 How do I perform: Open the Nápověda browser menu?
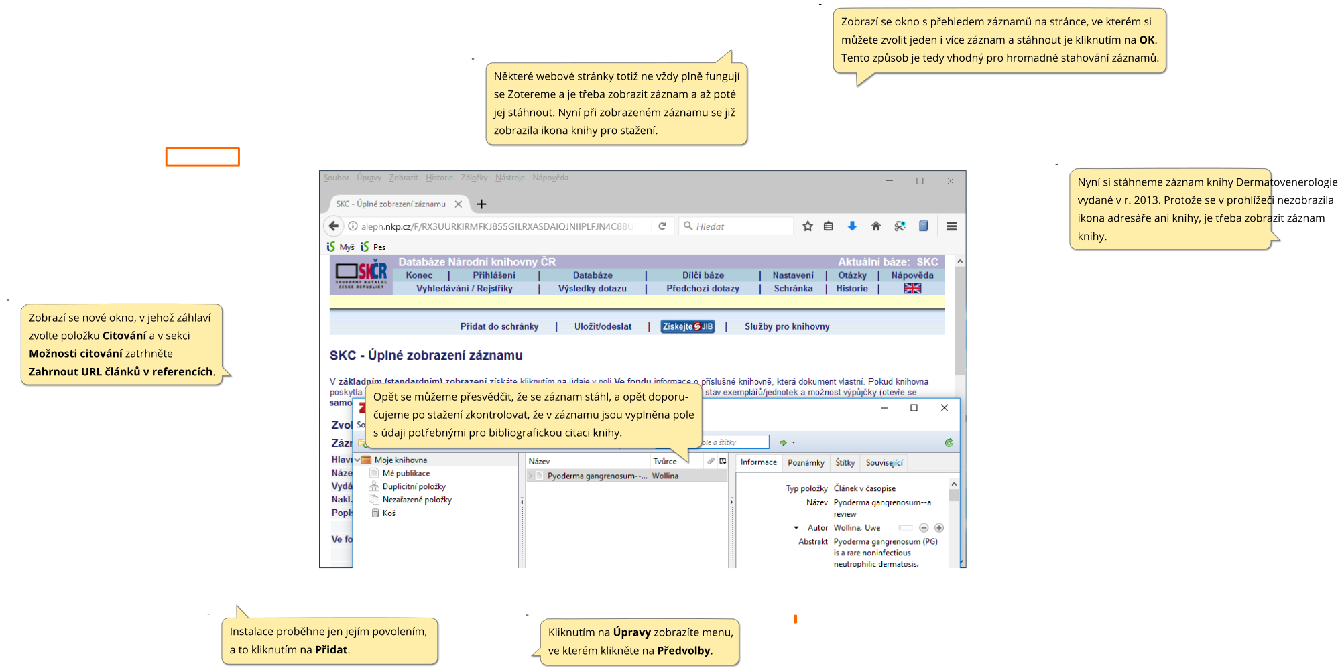pos(550,178)
